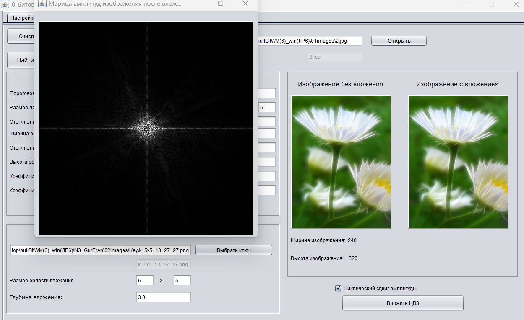524x320 pixels.
Task: Maximize the amplitude matrix window
Action: click(221, 4)
